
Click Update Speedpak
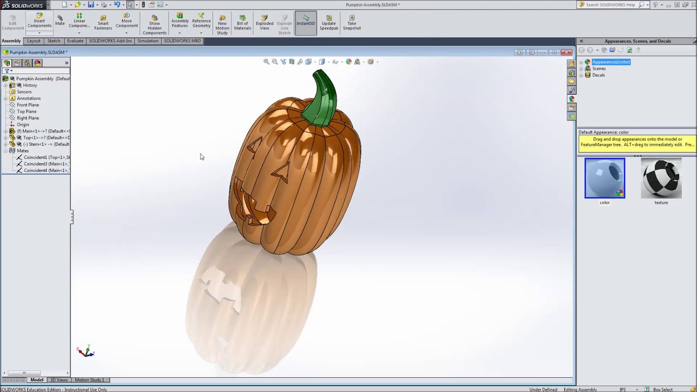click(329, 22)
